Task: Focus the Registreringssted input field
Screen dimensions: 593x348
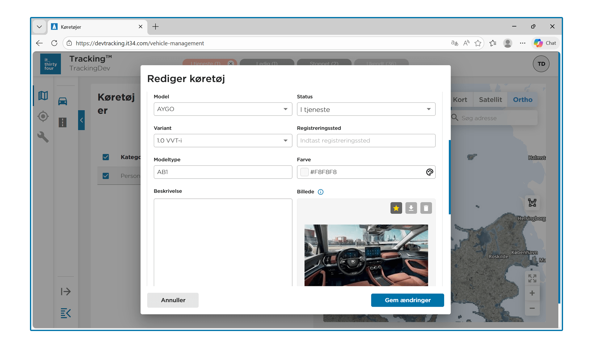Action: click(366, 141)
